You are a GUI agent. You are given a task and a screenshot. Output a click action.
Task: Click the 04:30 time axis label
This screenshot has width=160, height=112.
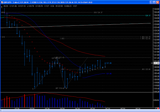77,108
